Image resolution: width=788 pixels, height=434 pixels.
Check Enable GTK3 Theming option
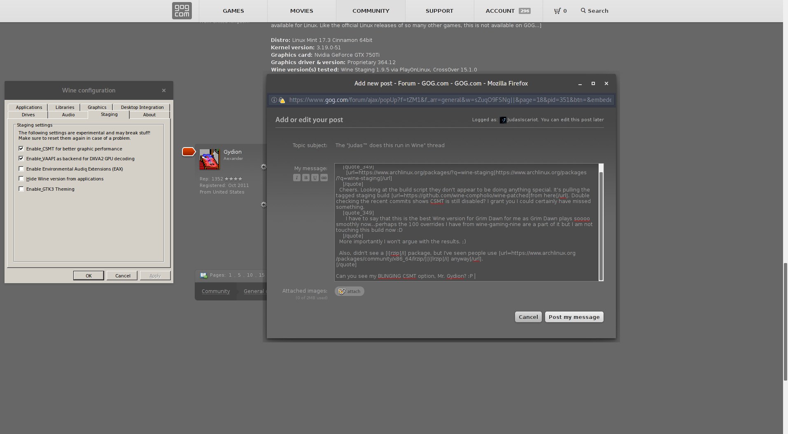coord(21,189)
